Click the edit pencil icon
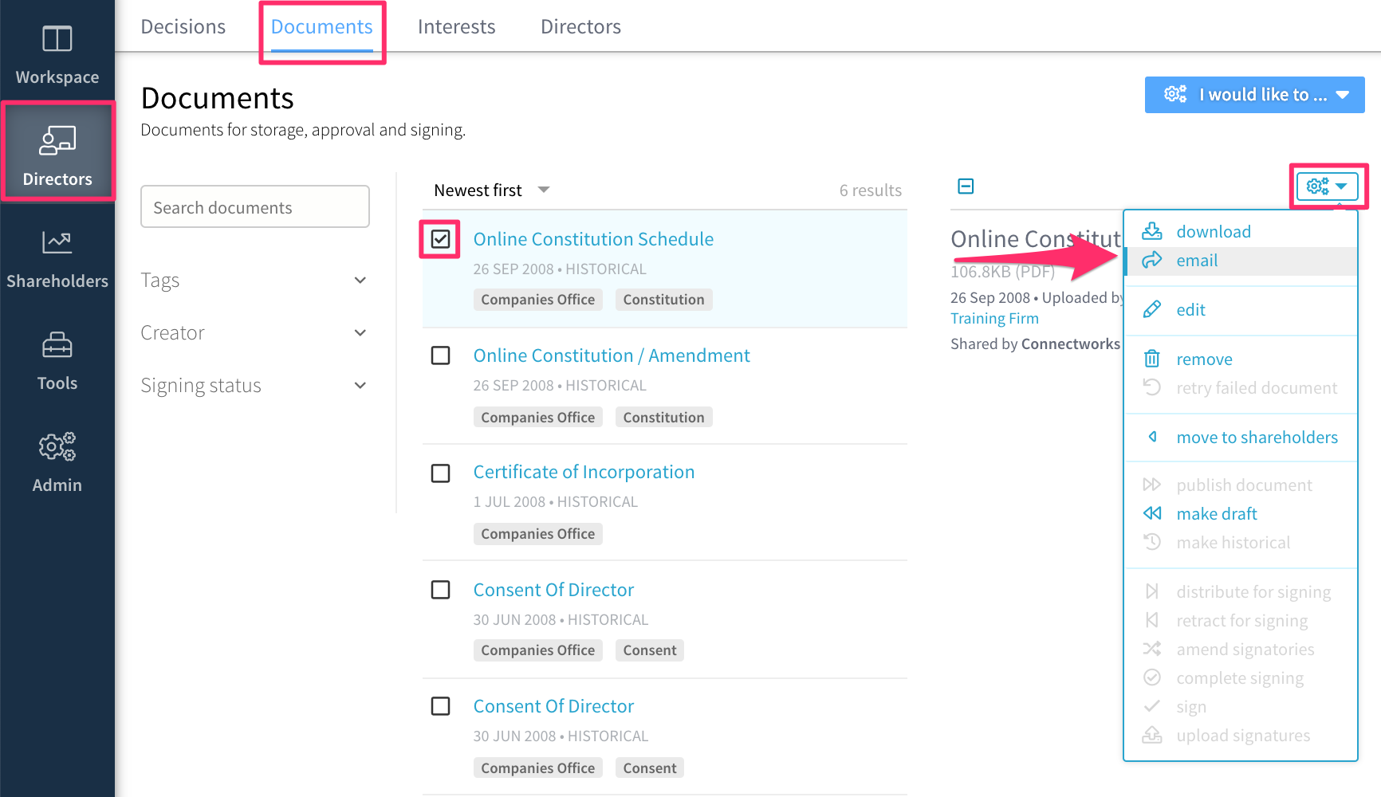 [1152, 309]
